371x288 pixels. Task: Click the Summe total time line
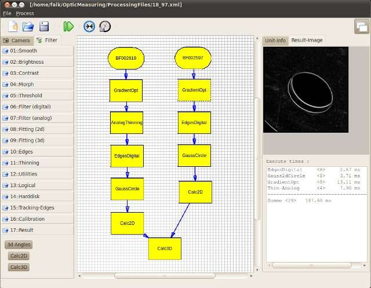tap(299, 200)
